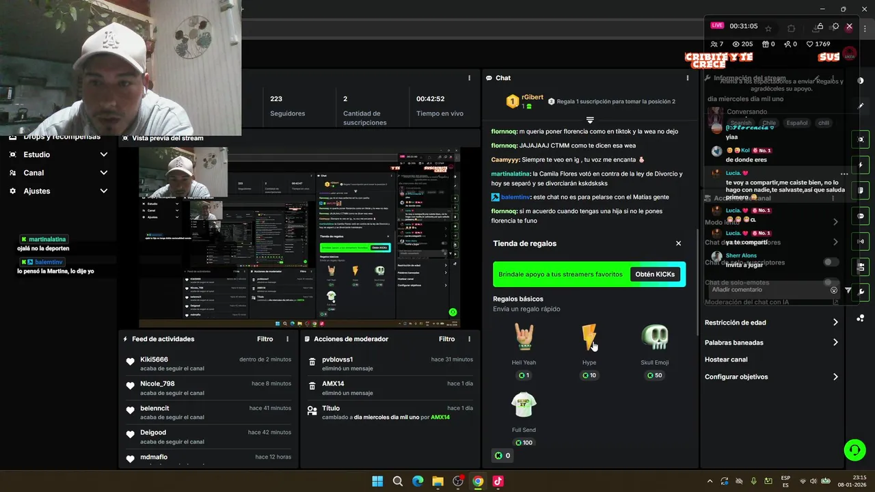Screen dimensions: 875x492
Task: Open three-dot menu on Lucía comment
Action: coord(844,174)
